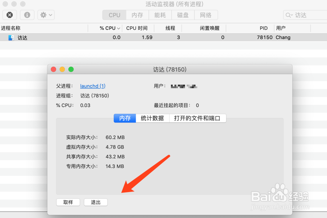This screenshot has height=218, width=327.
Task: Click the 磁盘 monitoring view icon
Action: click(183, 15)
